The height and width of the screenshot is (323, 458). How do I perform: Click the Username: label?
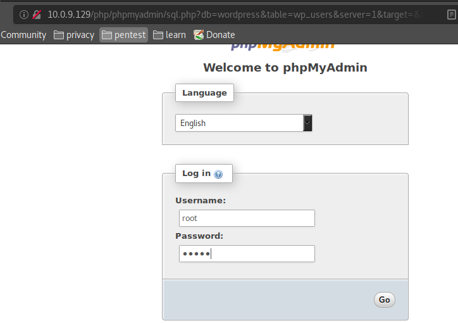pos(201,201)
